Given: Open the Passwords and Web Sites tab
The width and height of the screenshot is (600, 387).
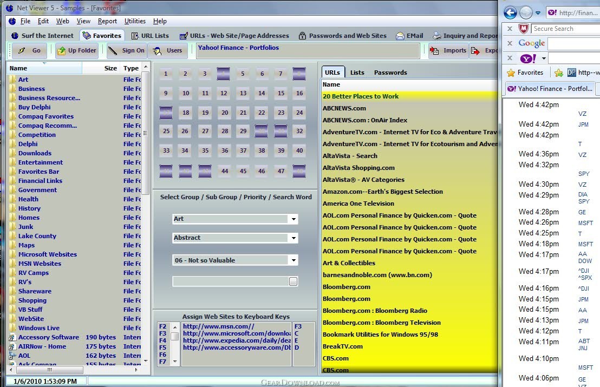Looking at the screenshot, I should pyautogui.click(x=342, y=36).
